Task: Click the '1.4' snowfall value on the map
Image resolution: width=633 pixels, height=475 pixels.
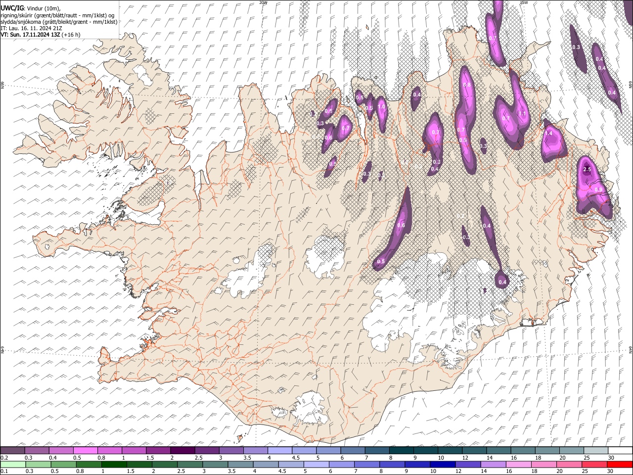Action: 548,133
